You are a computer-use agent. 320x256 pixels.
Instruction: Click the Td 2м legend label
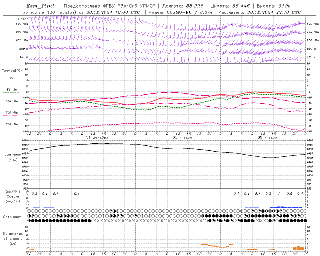[x=11, y=89]
